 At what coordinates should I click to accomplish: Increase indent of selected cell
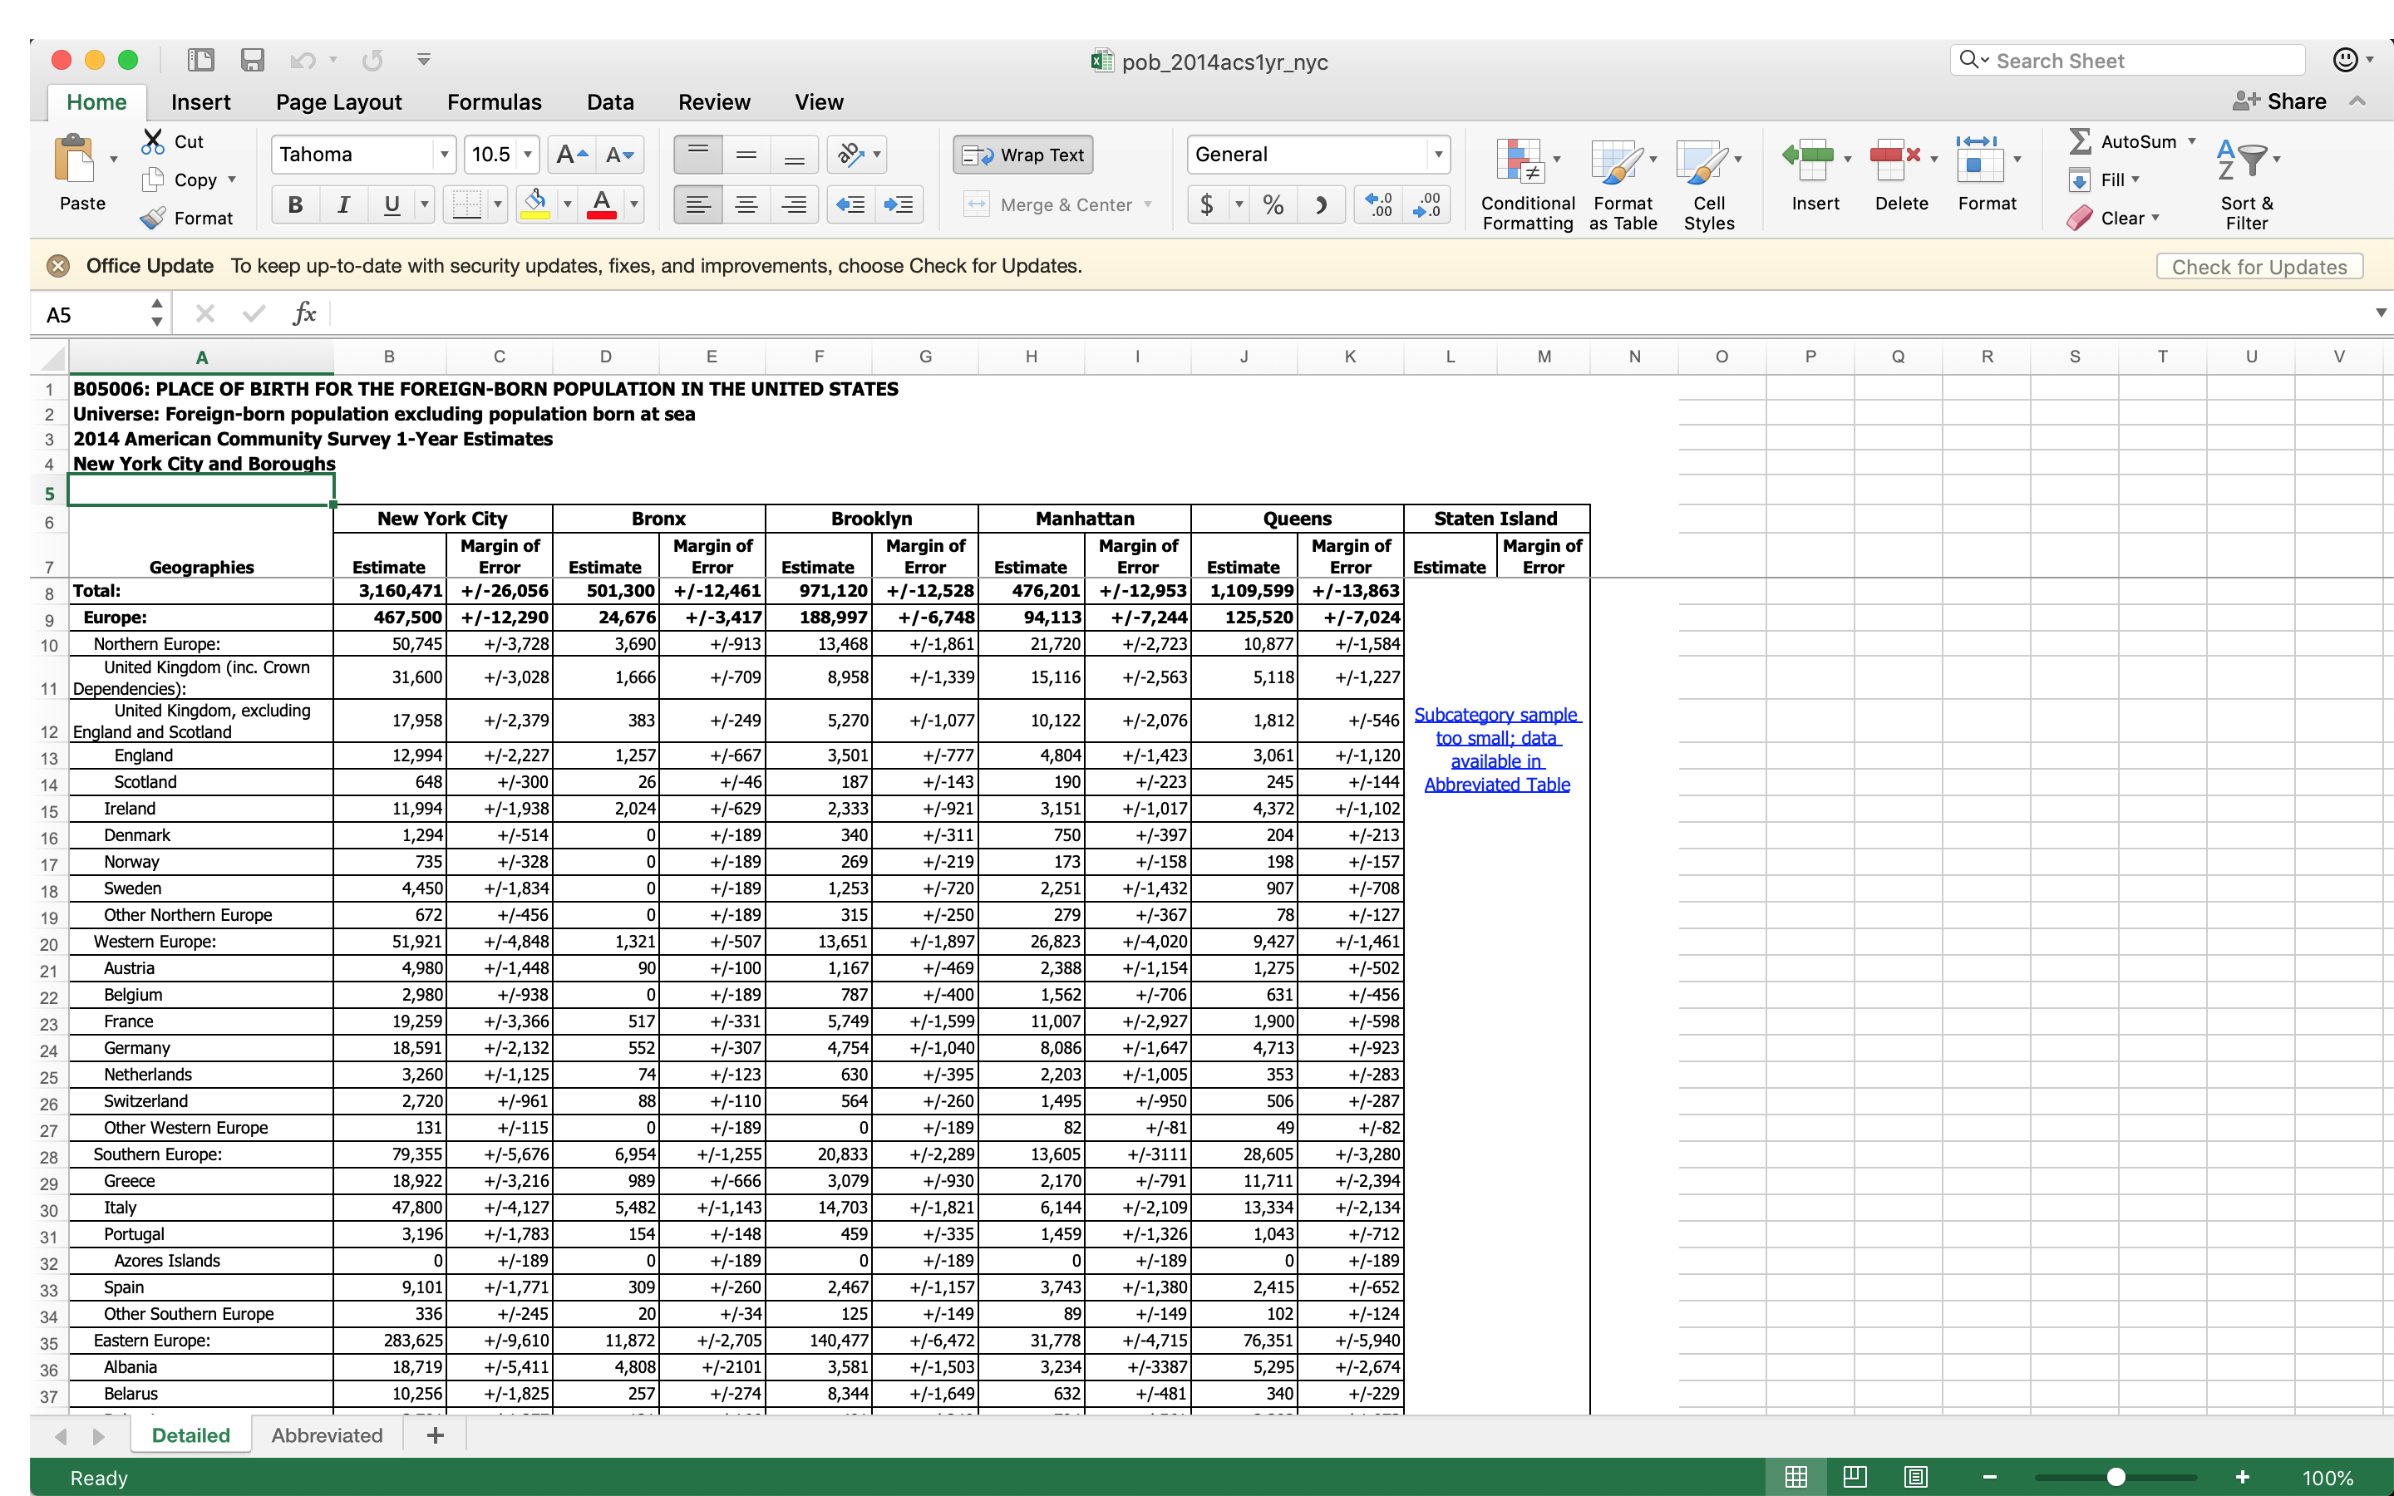click(899, 204)
